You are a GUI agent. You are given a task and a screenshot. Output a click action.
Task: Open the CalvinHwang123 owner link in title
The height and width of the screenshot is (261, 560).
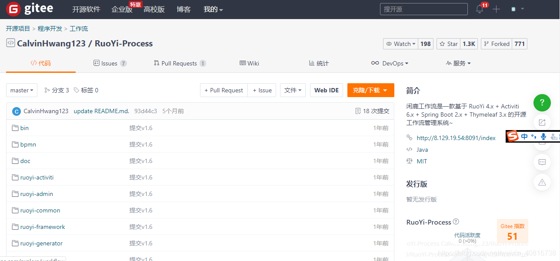point(50,43)
